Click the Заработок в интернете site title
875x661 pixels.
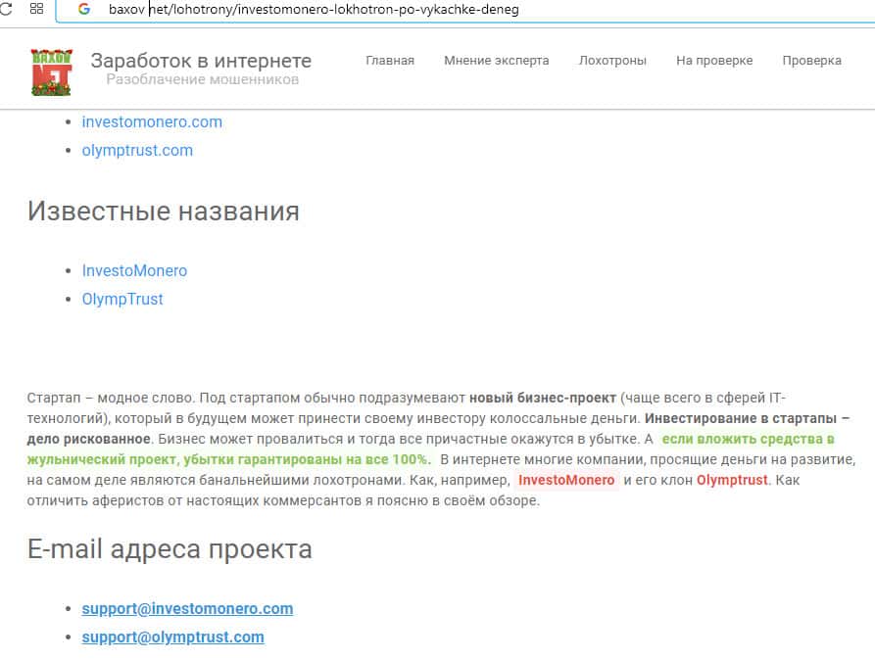[x=201, y=61]
